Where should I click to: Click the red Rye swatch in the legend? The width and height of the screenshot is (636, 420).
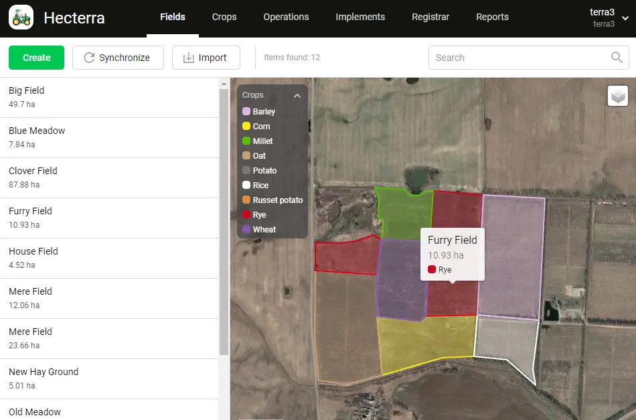point(246,214)
